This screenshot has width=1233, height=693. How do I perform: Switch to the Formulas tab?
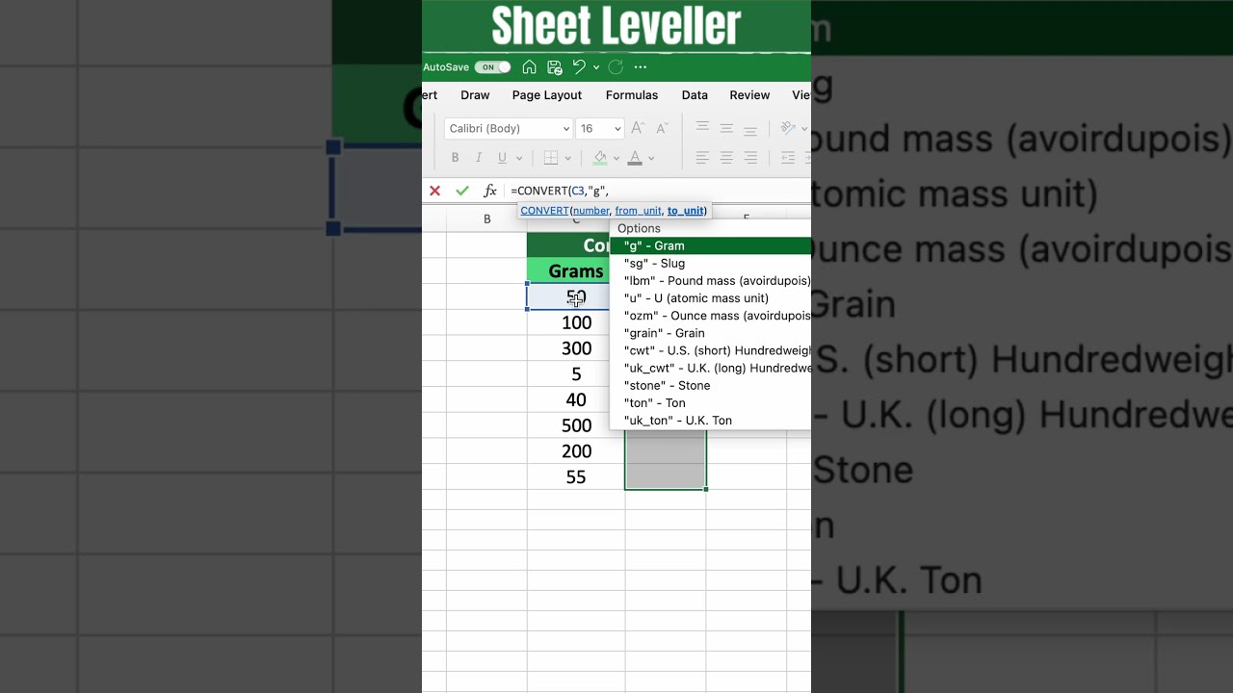[x=632, y=95]
